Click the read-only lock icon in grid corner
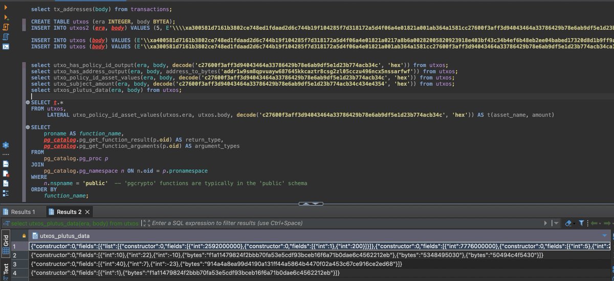Screen dimensions: 614x281 [23, 236]
